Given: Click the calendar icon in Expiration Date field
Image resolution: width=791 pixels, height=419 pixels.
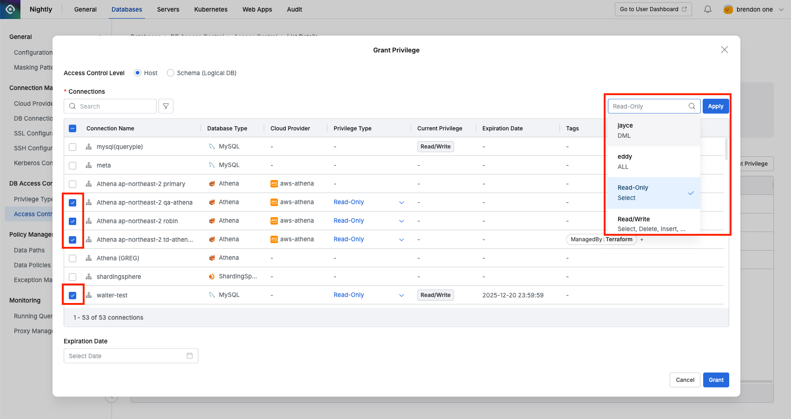Looking at the screenshot, I should 190,356.
